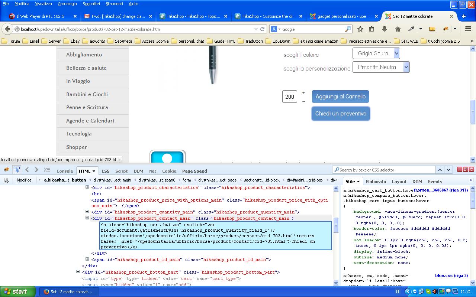
Task: Click the quantity field showing 200
Action: tap(289, 97)
